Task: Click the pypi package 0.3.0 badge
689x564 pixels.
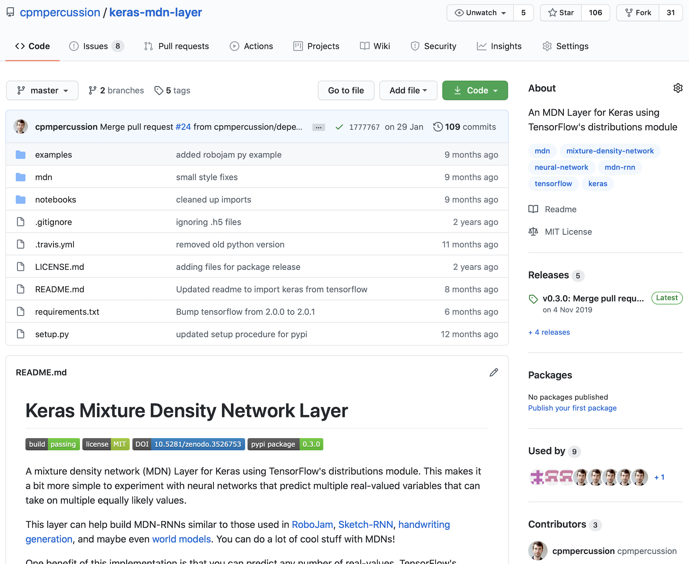Action: click(x=285, y=444)
